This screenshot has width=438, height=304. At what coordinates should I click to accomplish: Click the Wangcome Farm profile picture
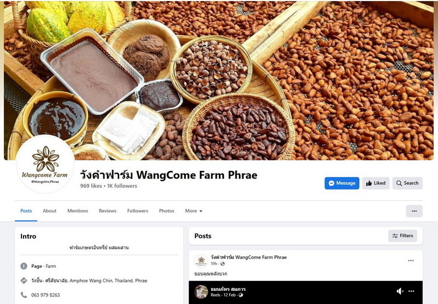[45, 164]
